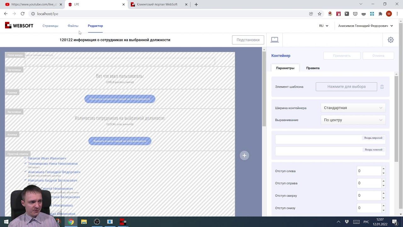Click the Применить button
The height and width of the screenshot is (227, 403).
pyautogui.click(x=342, y=56)
